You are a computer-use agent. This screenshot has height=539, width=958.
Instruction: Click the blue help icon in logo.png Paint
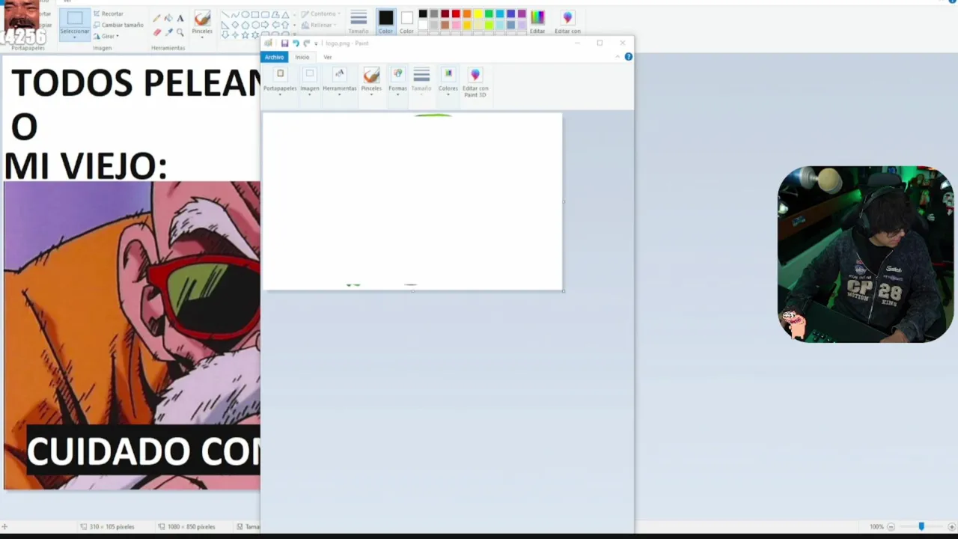tap(628, 57)
